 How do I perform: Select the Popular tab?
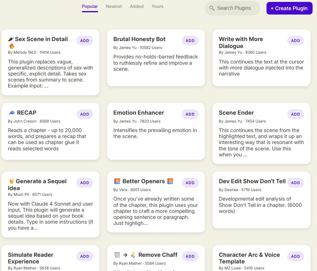pos(90,6)
